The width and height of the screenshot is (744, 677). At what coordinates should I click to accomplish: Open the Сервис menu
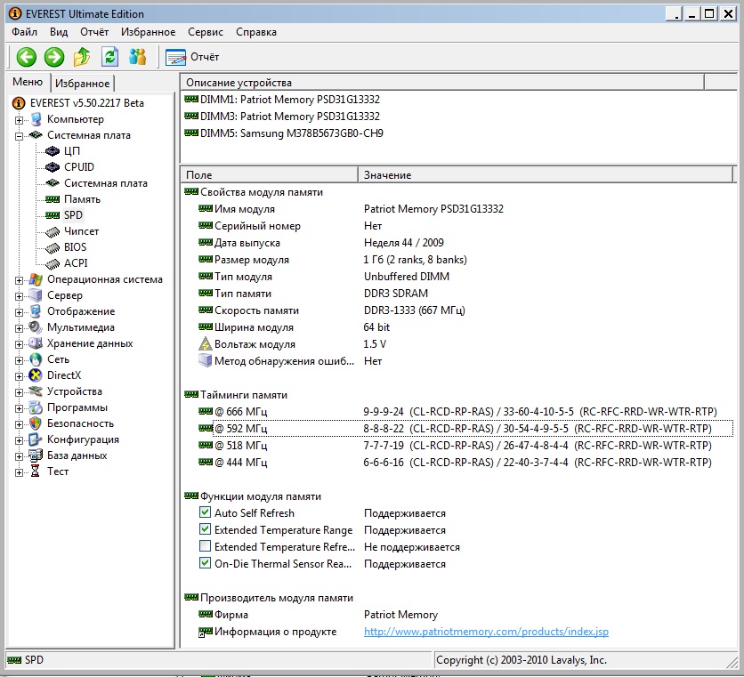click(x=206, y=32)
